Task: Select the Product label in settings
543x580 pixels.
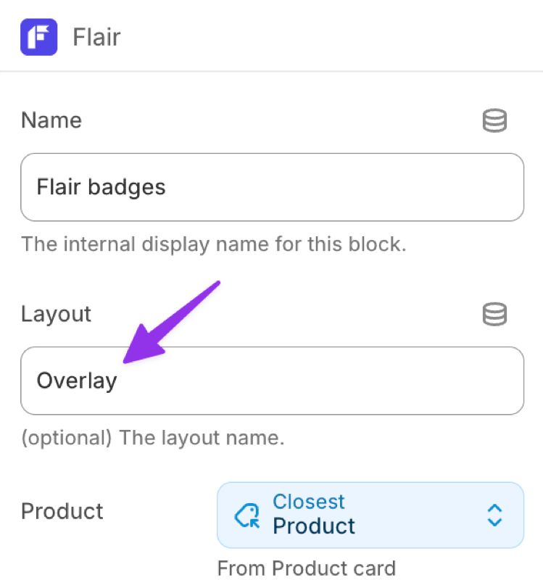Action: pyautogui.click(x=62, y=512)
